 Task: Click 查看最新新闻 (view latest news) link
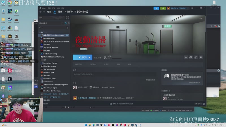click(x=150, y=80)
